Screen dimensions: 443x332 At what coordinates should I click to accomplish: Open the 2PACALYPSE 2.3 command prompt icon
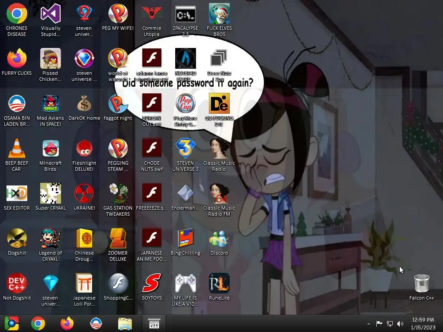click(x=185, y=20)
